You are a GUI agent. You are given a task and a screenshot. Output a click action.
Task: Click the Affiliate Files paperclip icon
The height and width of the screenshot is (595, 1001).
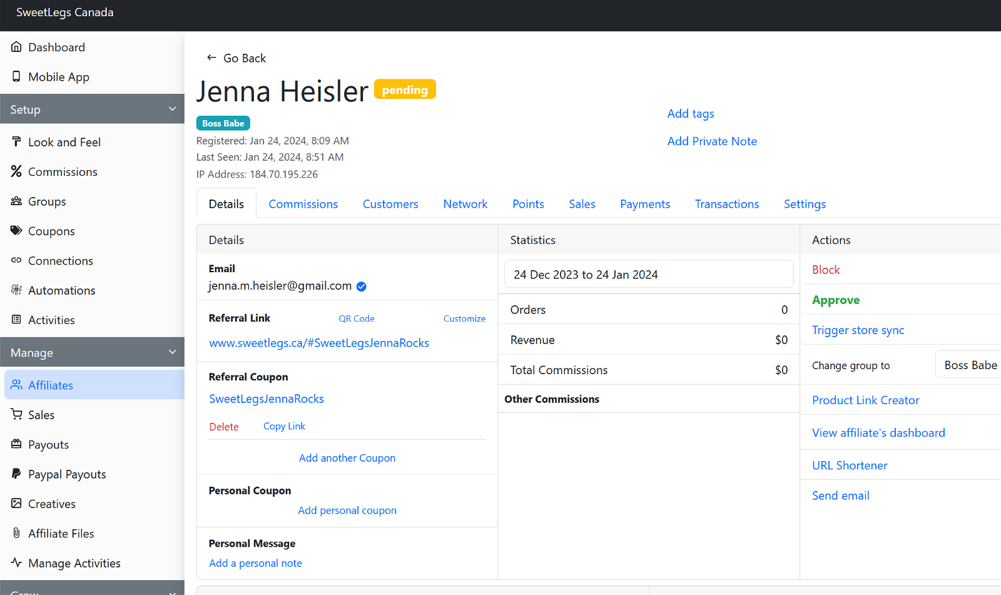(16, 533)
